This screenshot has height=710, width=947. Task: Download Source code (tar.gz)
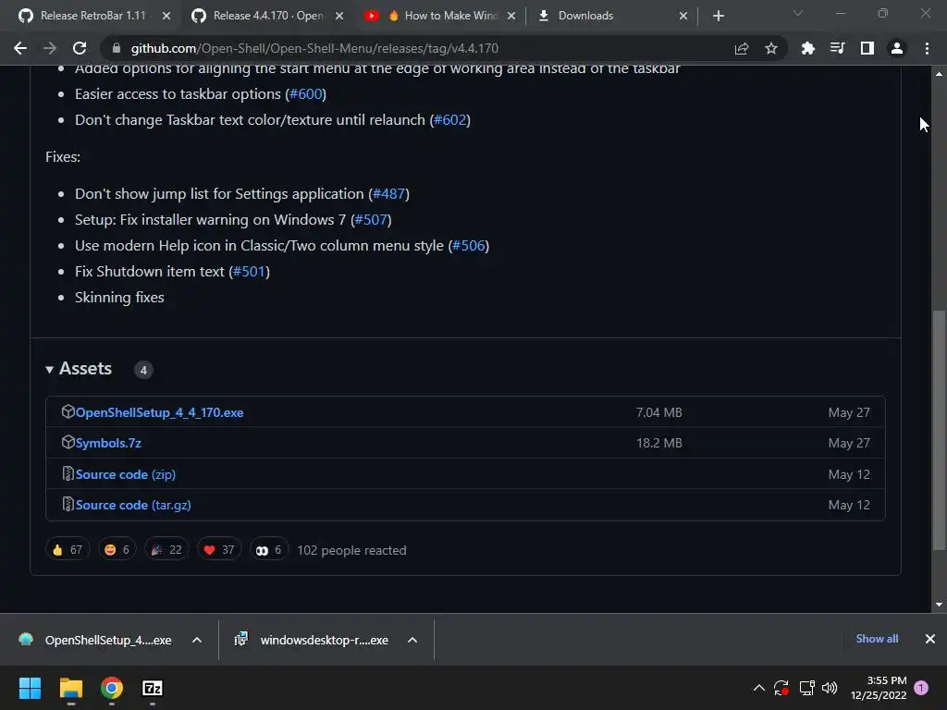(x=133, y=506)
